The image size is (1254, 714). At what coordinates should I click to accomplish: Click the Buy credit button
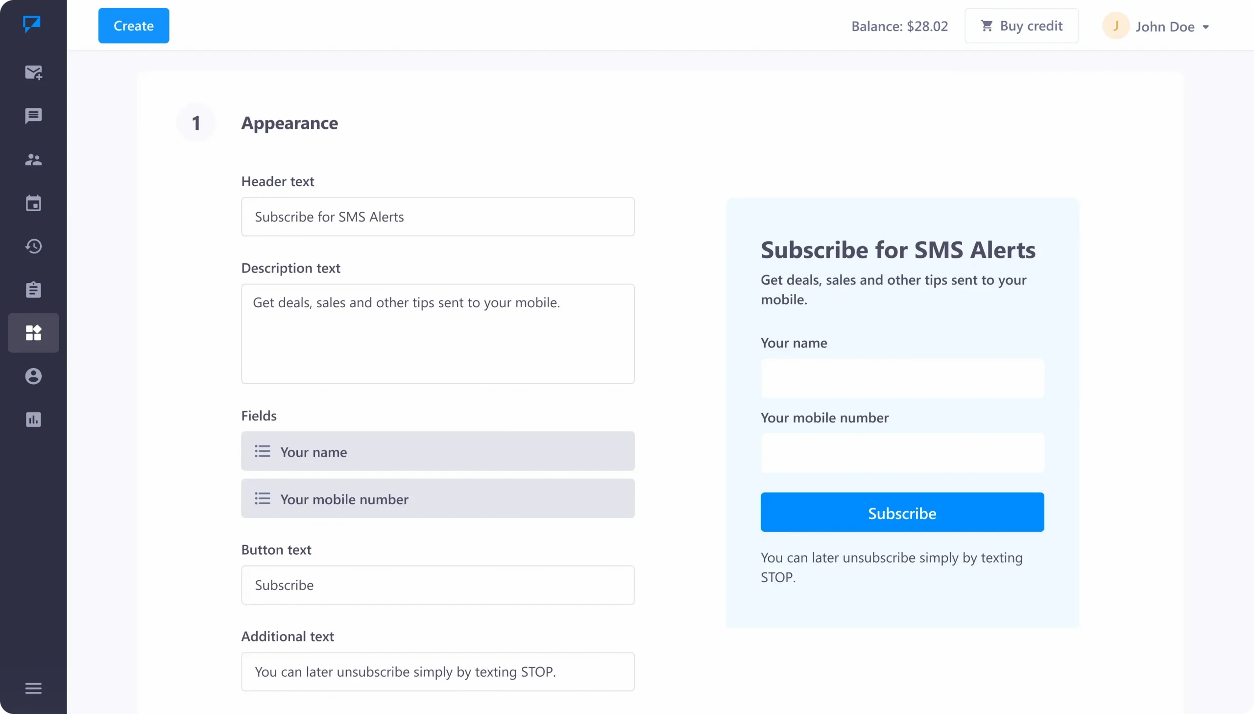click(1021, 25)
